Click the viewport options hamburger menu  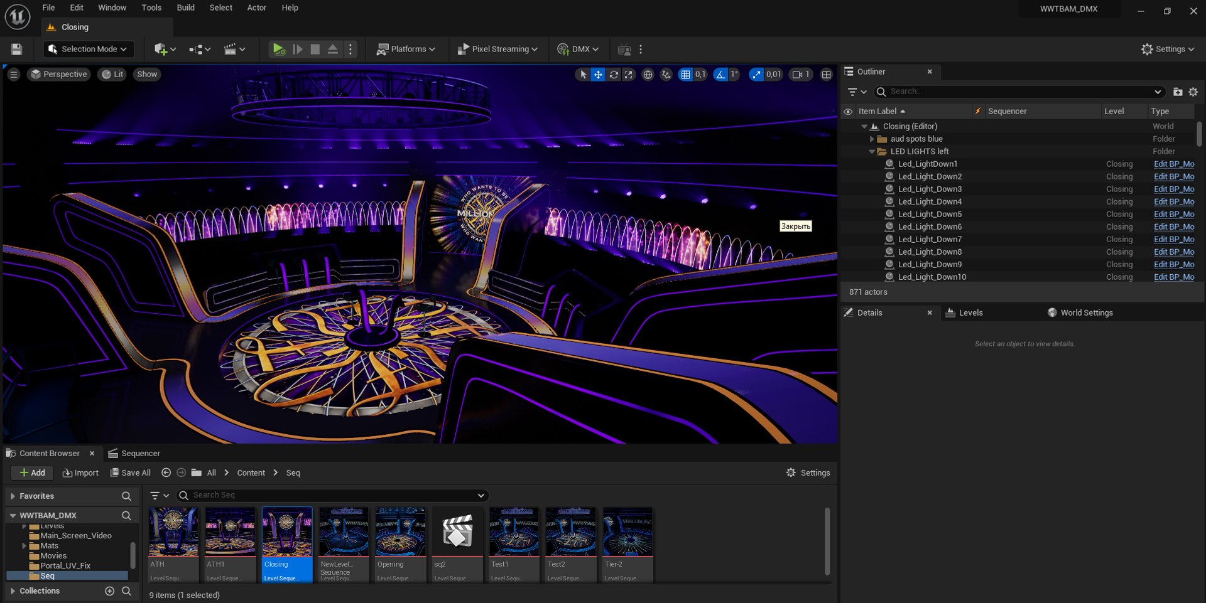pyautogui.click(x=13, y=74)
